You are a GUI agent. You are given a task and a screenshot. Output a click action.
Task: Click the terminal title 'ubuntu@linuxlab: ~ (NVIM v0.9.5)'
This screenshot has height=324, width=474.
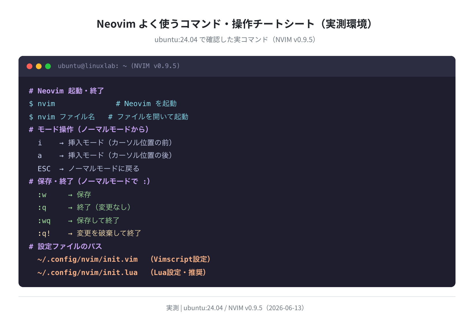coord(119,66)
